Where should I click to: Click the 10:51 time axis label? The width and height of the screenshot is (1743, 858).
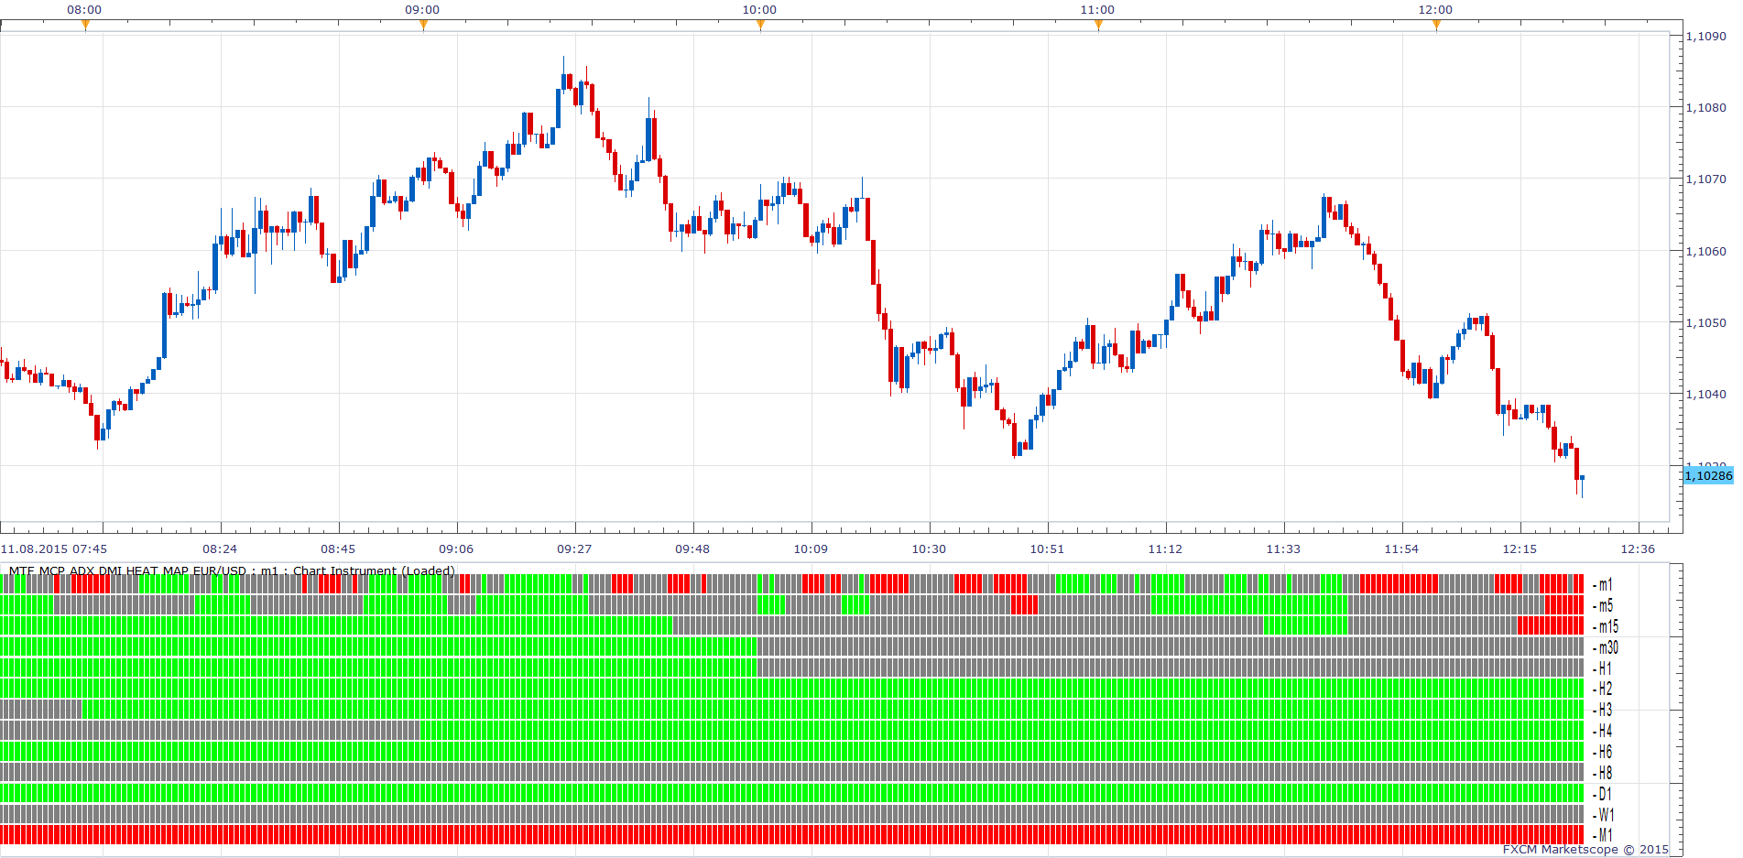pyautogui.click(x=1047, y=549)
